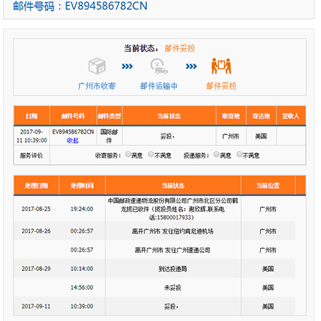Click the 邮件运输中 step label

click(x=159, y=86)
